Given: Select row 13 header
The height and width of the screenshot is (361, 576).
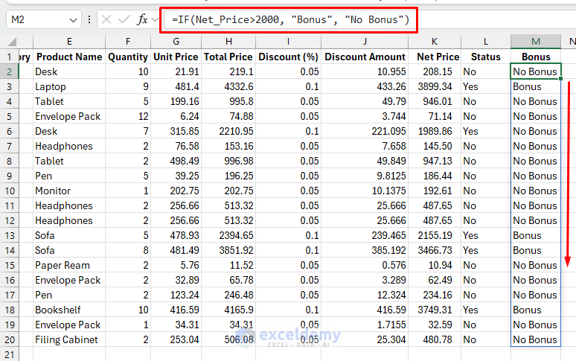Looking at the screenshot, I should [9, 235].
